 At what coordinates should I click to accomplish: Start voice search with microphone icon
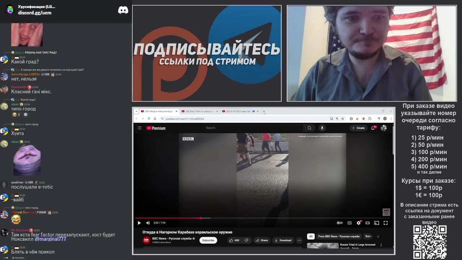coord(322,128)
